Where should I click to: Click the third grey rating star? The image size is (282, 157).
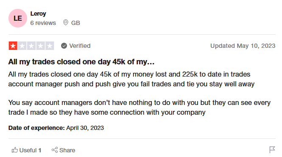[x=31, y=46]
